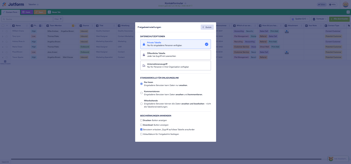This screenshot has height=164, width=351.
Task: Click the Jotform logo
Action: point(13,4)
